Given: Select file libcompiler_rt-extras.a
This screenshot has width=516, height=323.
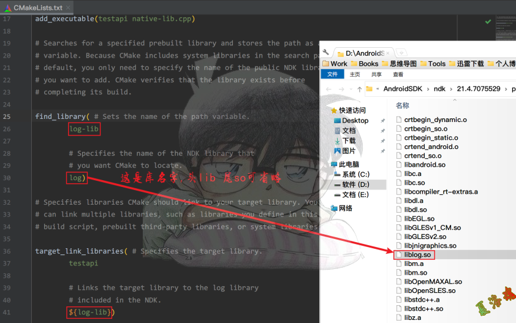Looking at the screenshot, I should [437, 192].
